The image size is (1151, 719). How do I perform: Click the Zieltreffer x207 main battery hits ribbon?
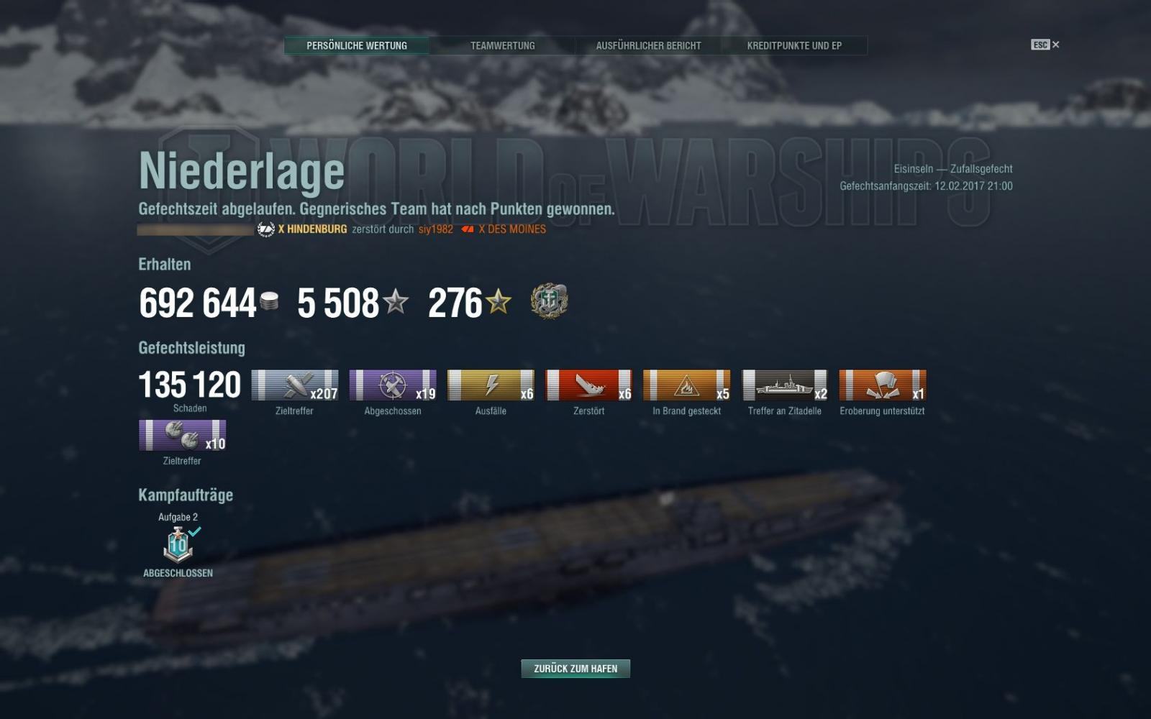click(295, 385)
